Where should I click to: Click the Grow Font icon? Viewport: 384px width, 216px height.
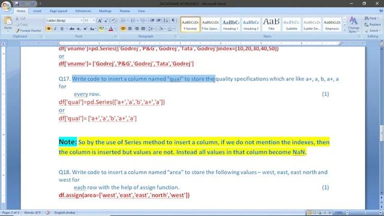[x=100, y=21]
